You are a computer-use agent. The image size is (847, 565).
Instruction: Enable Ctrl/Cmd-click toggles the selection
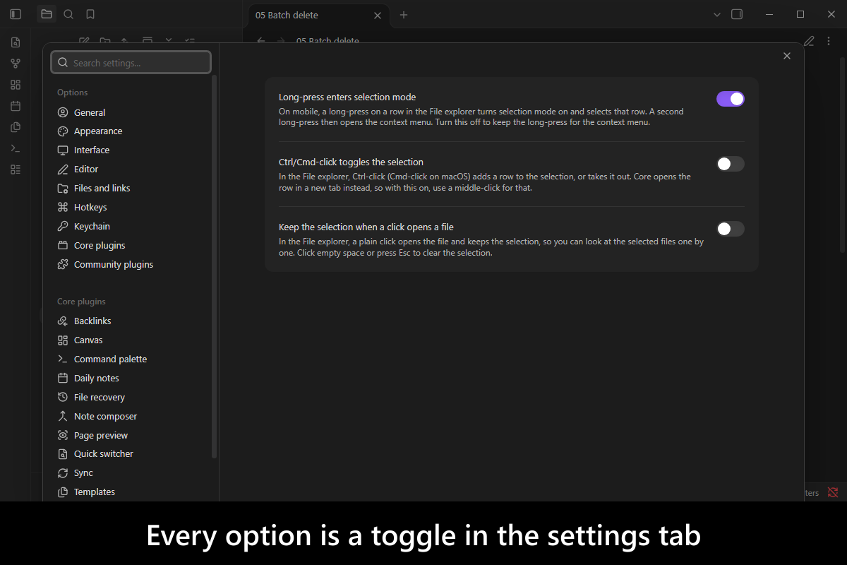point(731,164)
